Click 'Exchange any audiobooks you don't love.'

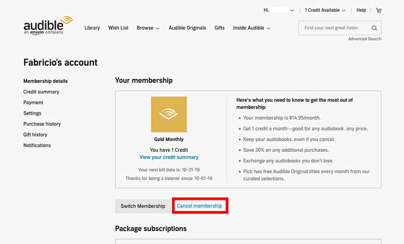(288, 161)
